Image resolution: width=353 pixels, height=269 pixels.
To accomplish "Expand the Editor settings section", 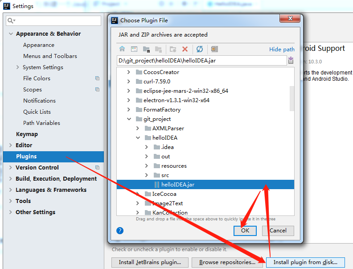I will 10,145.
